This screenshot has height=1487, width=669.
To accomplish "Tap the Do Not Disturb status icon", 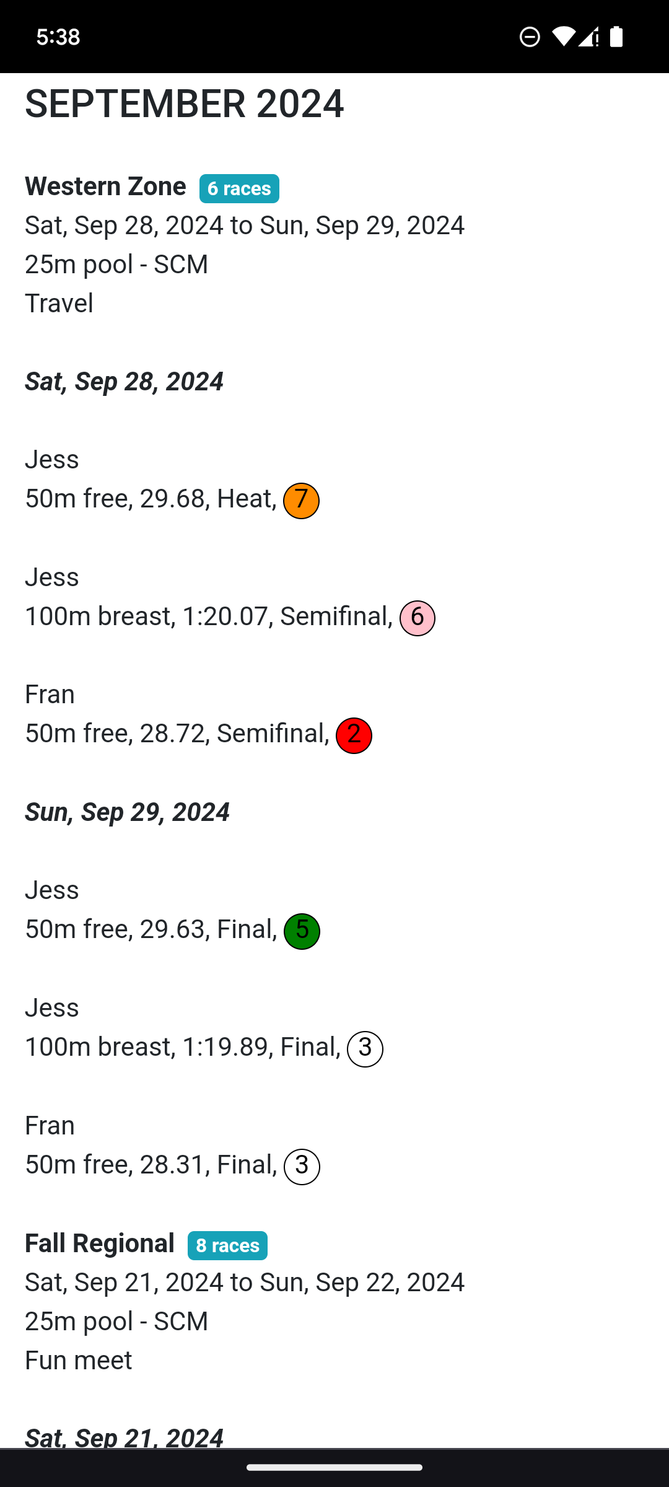I will pyautogui.click(x=530, y=37).
